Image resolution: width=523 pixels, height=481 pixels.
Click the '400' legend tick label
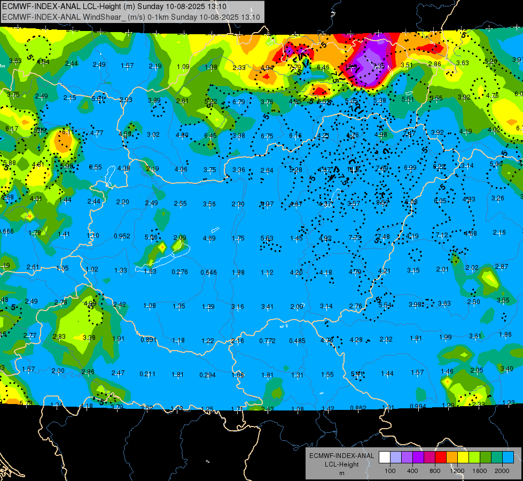pyautogui.click(x=412, y=471)
